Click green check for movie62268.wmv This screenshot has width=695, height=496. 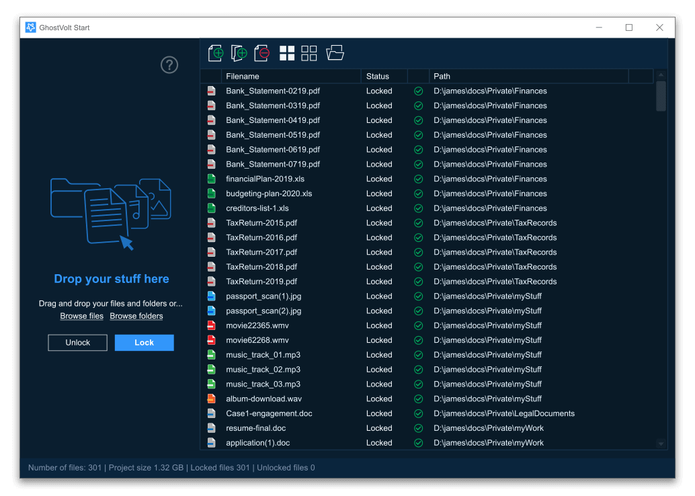point(419,340)
